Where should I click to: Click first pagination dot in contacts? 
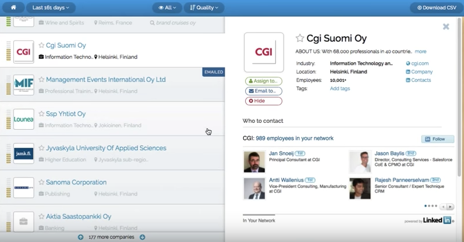pyautogui.click(x=426, y=206)
